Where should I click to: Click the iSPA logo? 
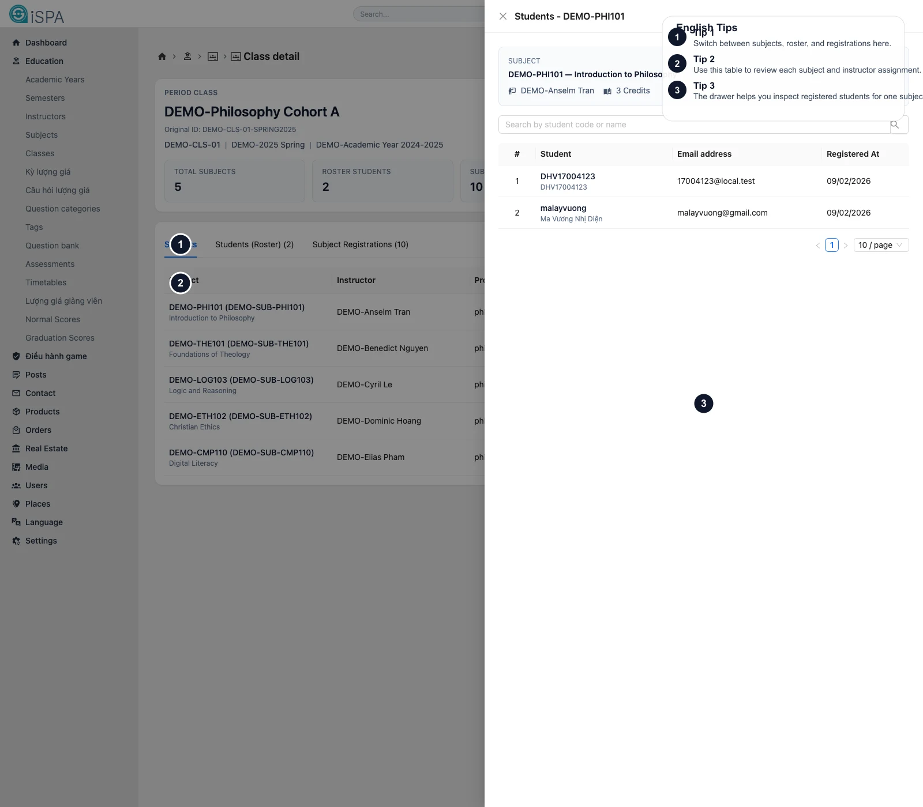(x=37, y=14)
